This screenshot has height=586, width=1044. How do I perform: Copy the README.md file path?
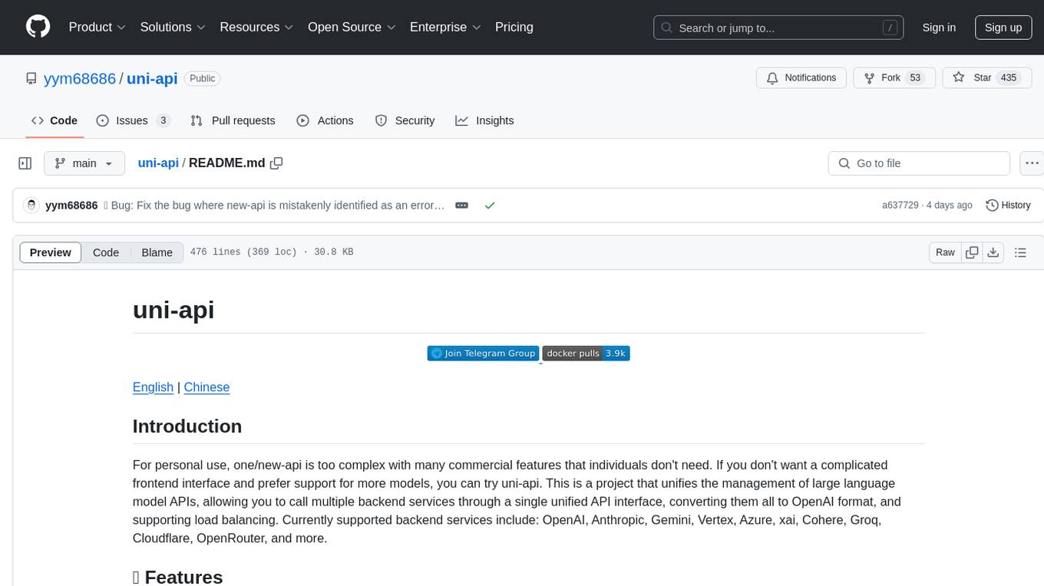(x=276, y=163)
